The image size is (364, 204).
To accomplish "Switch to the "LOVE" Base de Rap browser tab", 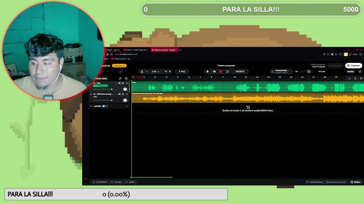I will point(136,50).
